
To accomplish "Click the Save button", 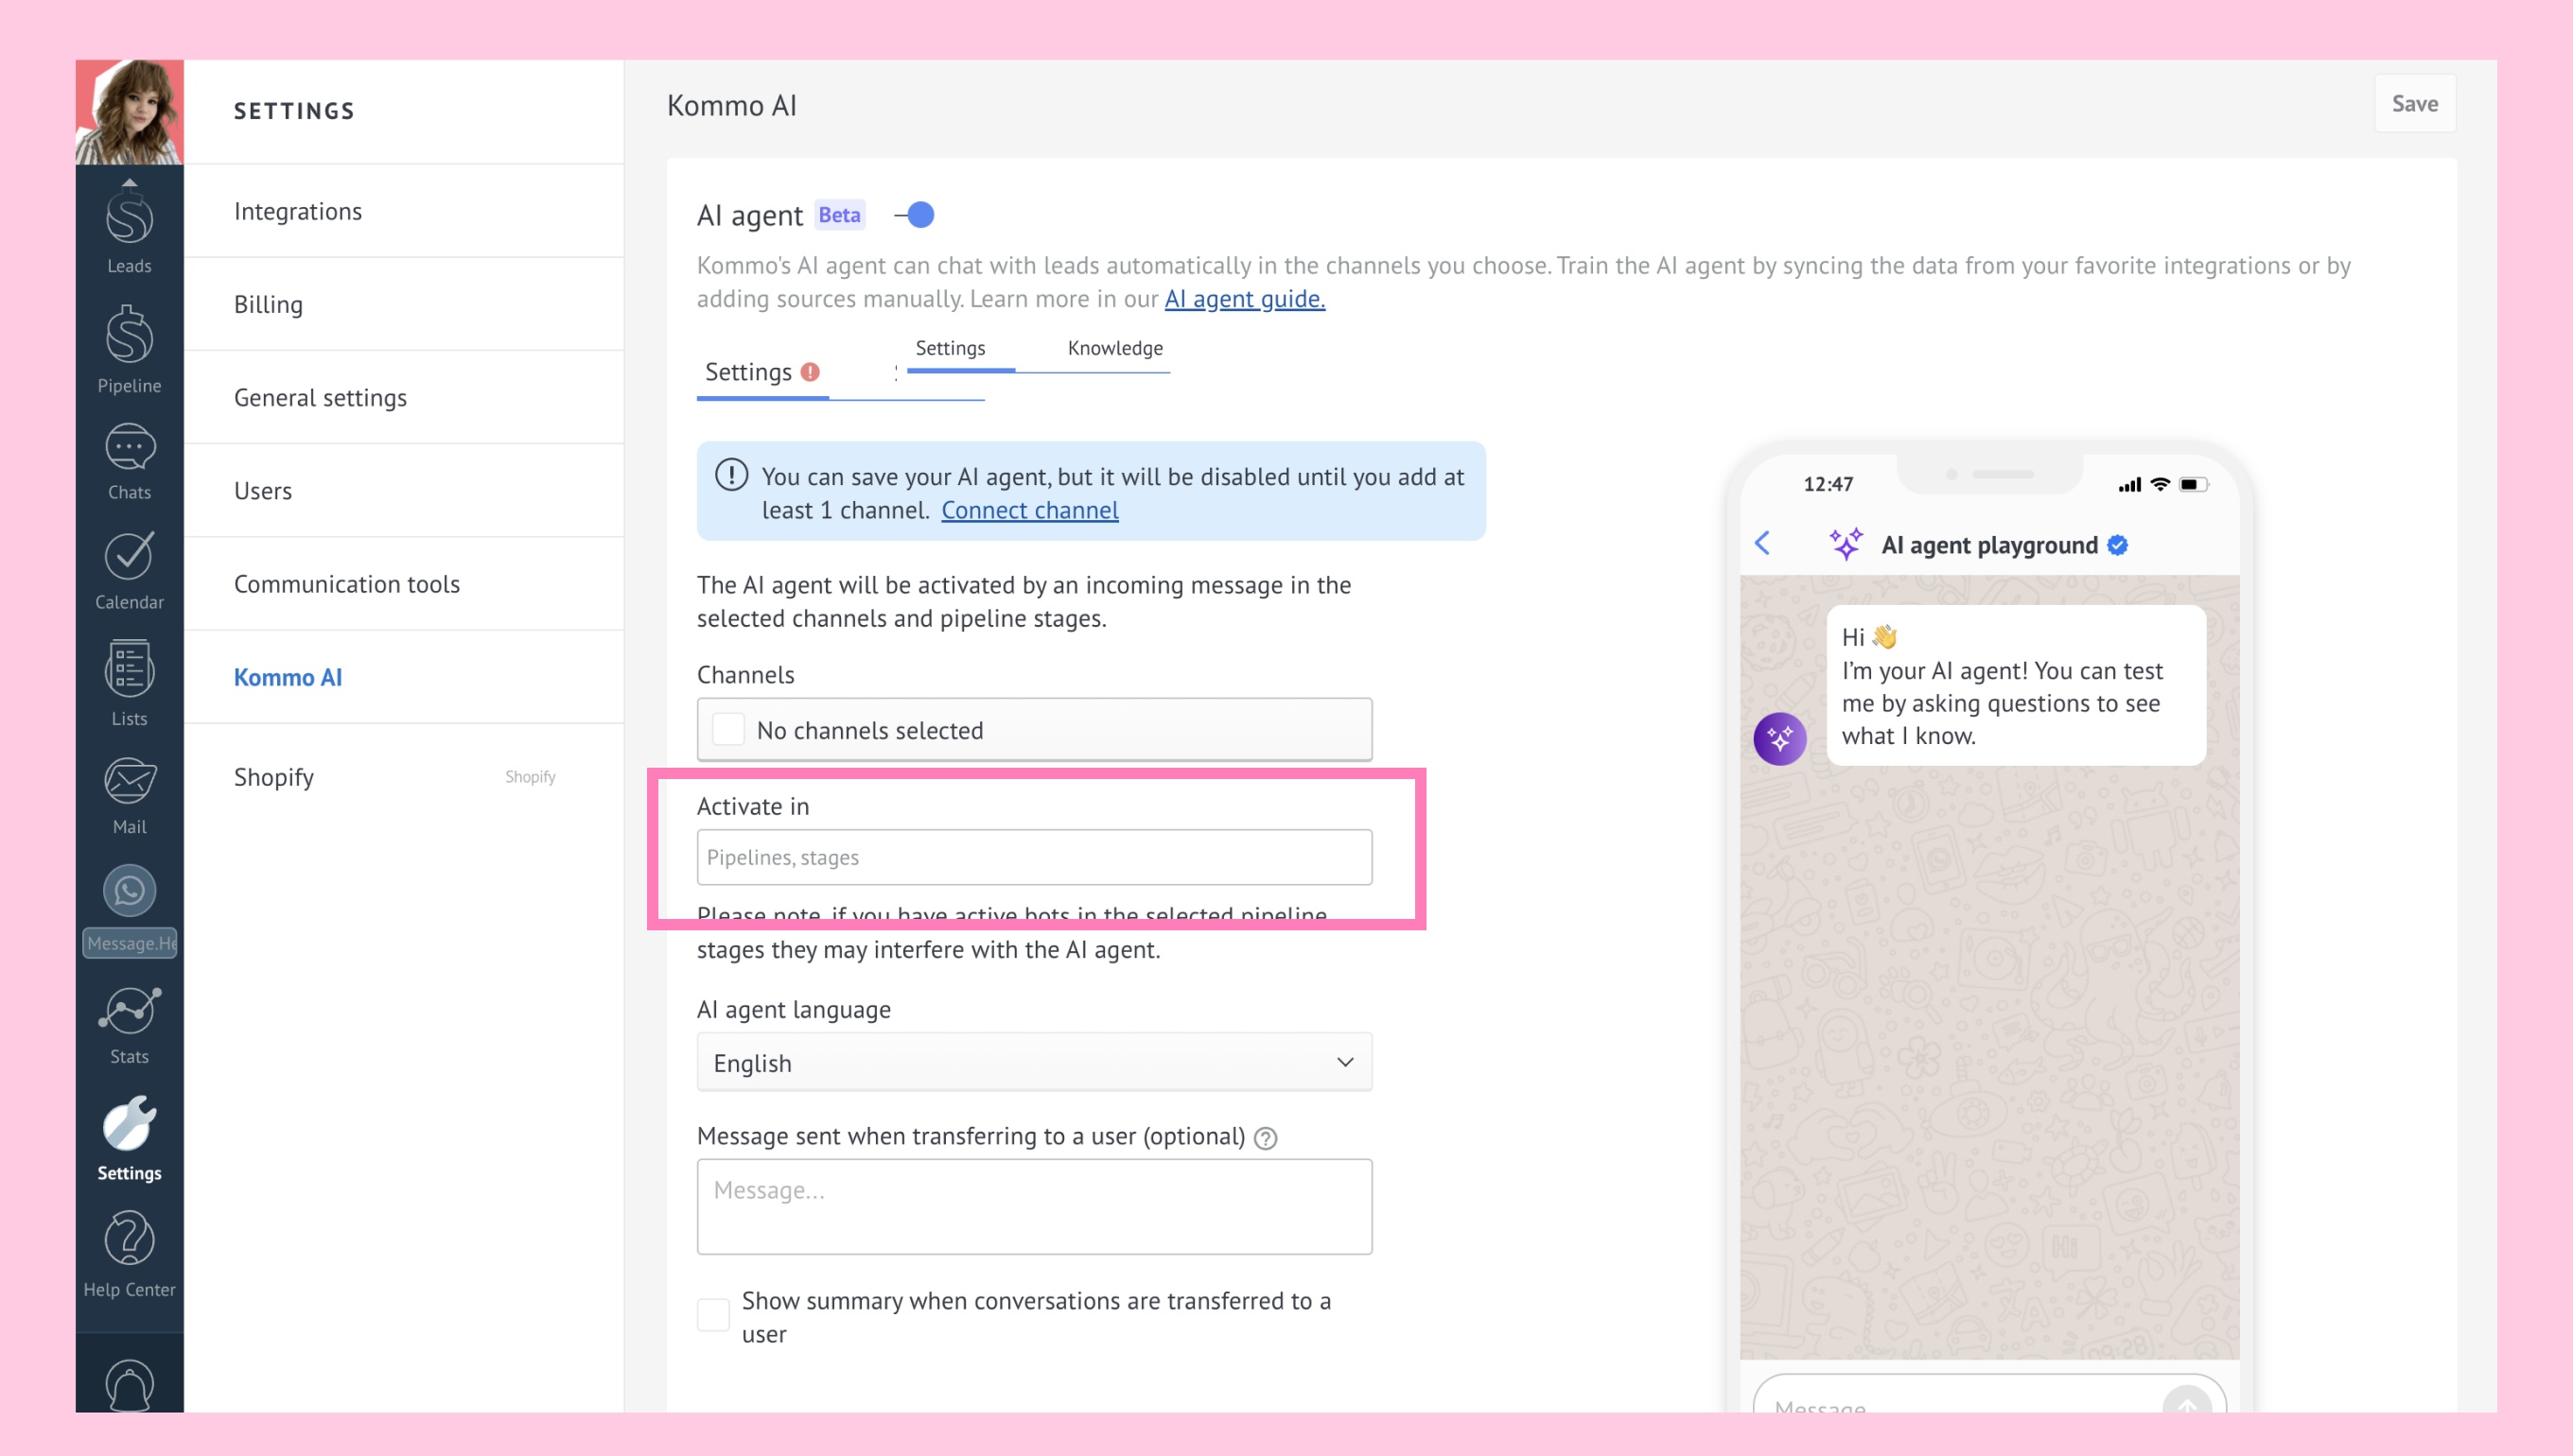I will click(x=2414, y=103).
